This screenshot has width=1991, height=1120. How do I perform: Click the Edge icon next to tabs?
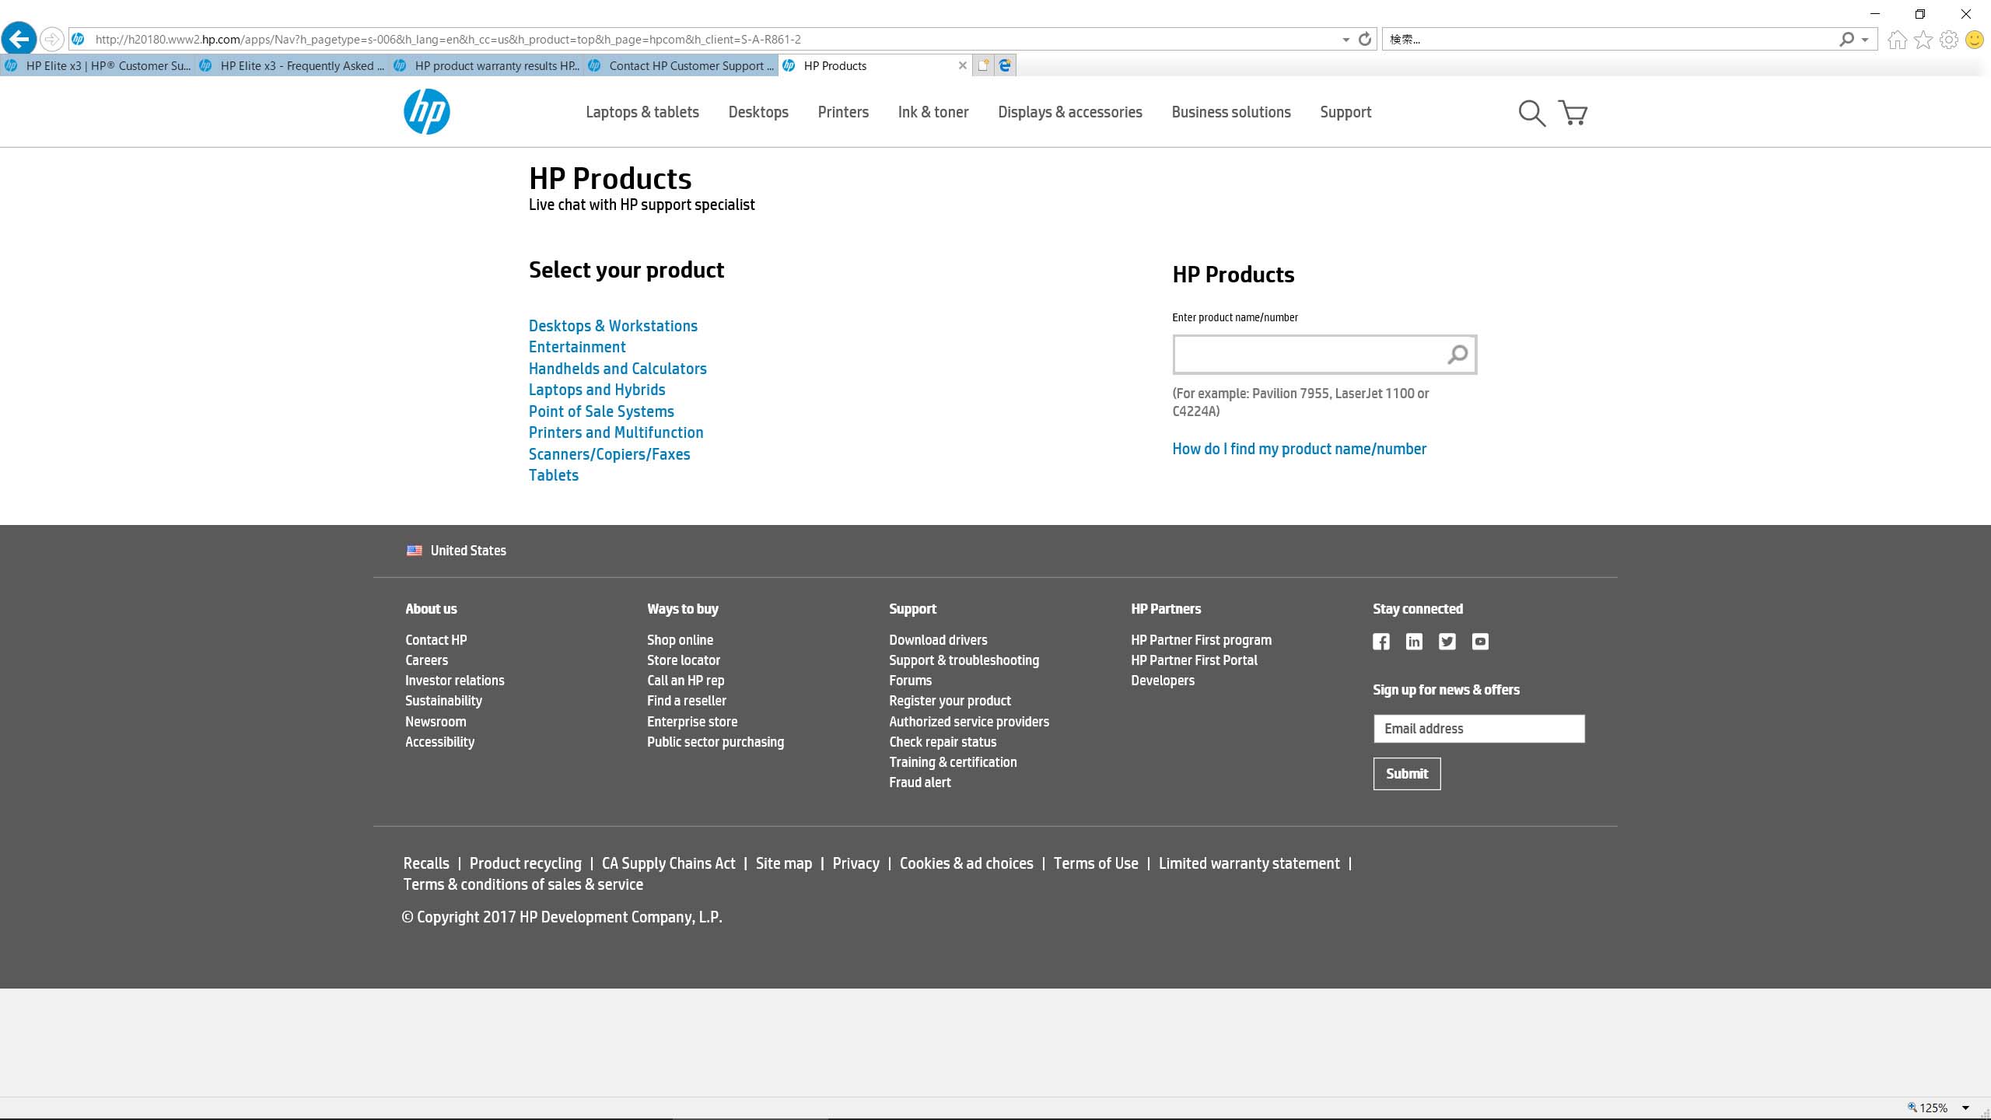[x=1005, y=65]
